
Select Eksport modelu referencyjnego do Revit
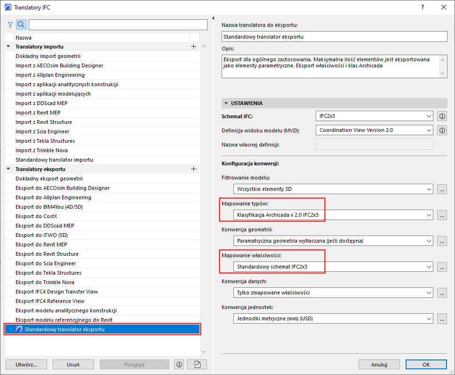coord(103,320)
